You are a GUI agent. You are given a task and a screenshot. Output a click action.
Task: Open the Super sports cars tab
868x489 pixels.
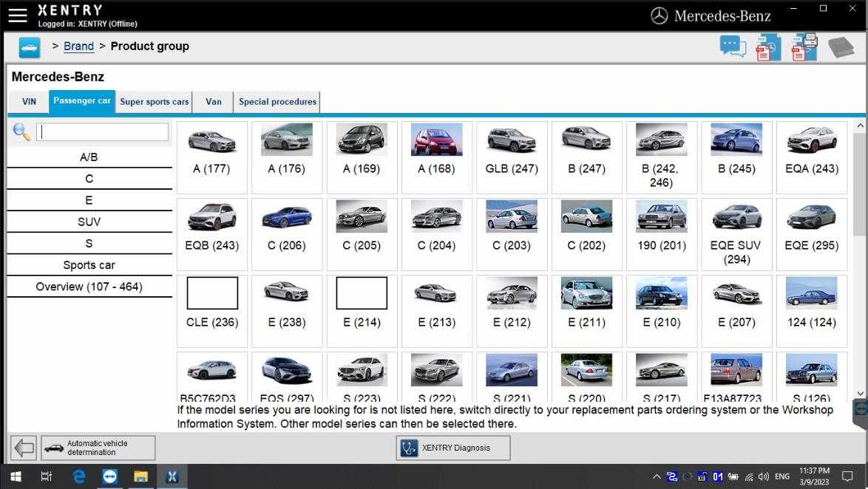click(154, 102)
